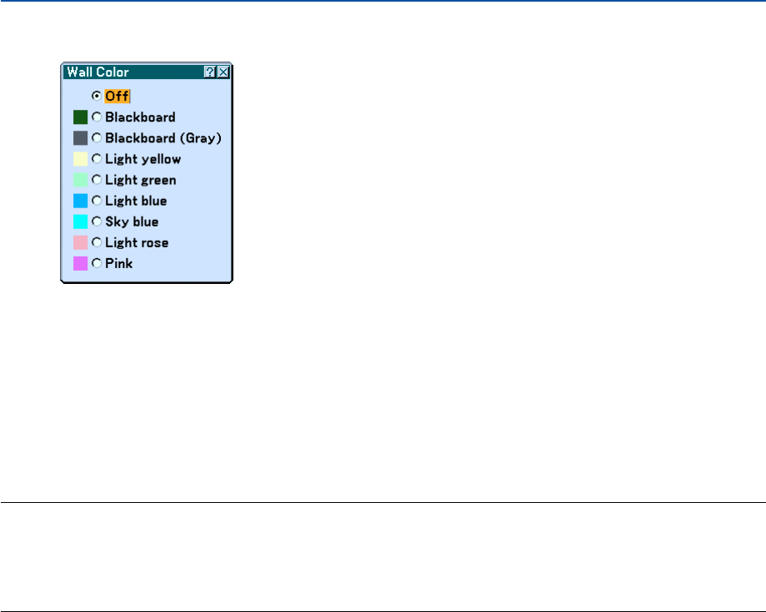Viewport: 766px width, 612px height.
Task: Click the Light yellow color swatch
Action: tap(81, 159)
